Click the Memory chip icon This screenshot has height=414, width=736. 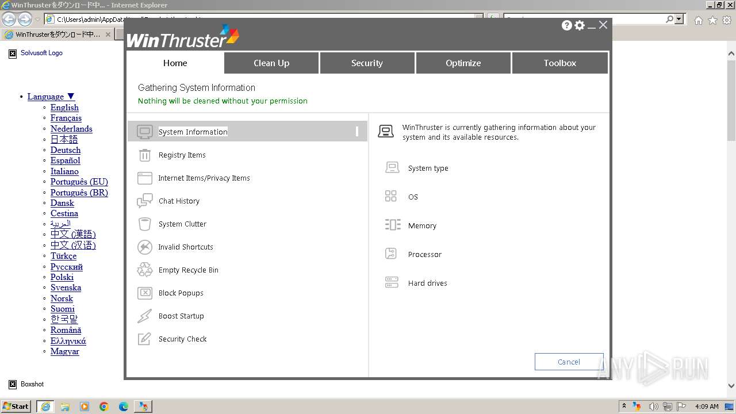pos(393,225)
